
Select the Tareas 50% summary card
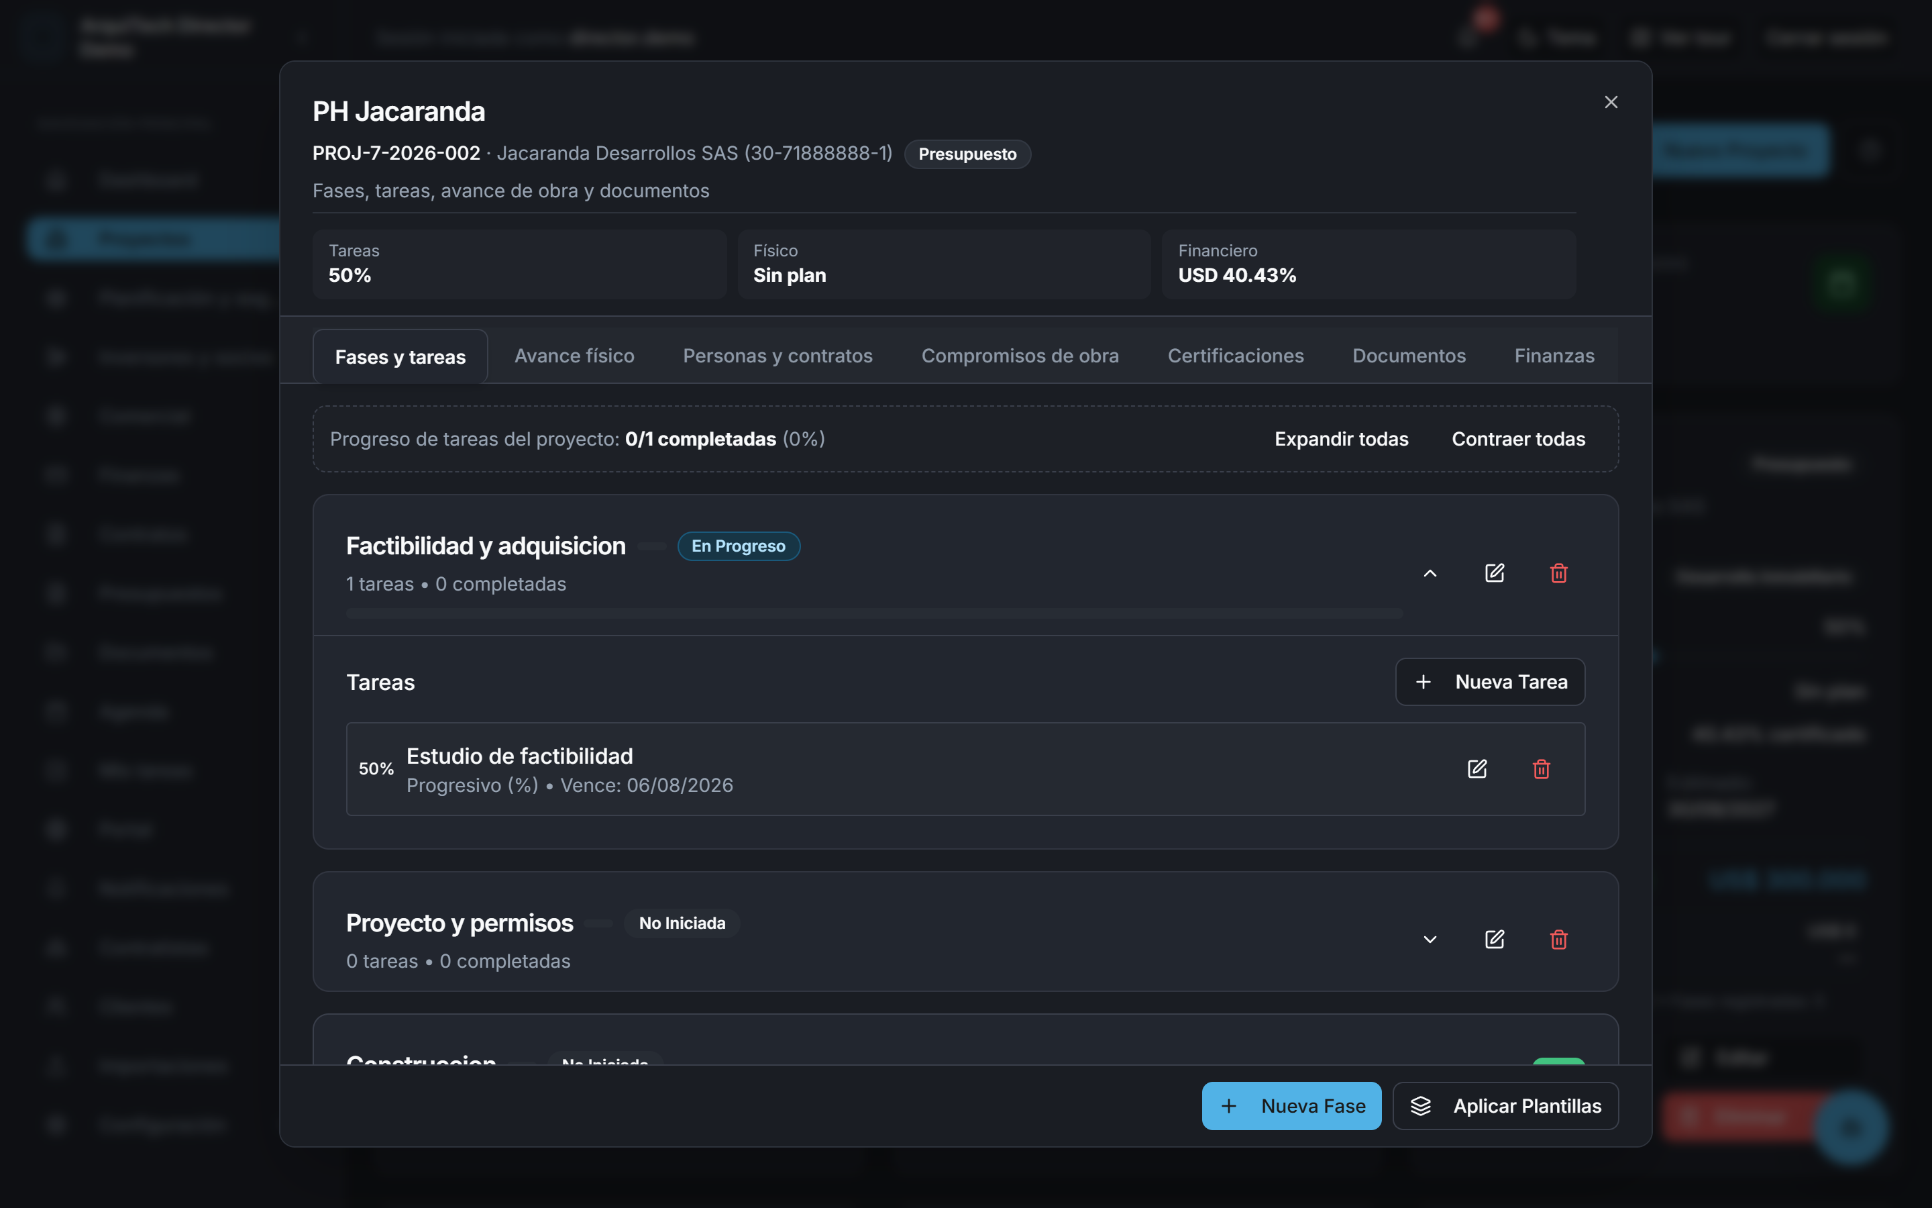pos(520,264)
